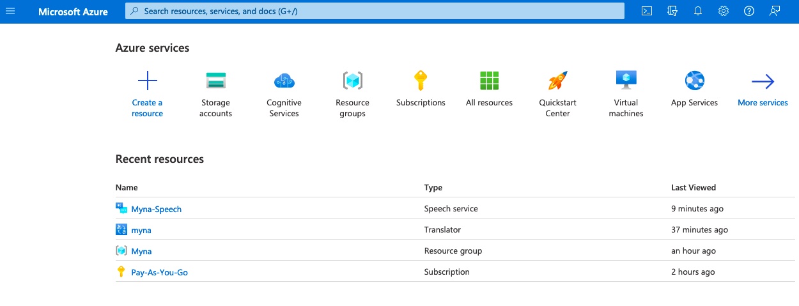Open All resources grid icon

[x=489, y=80]
